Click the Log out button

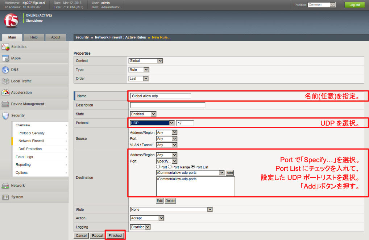(355, 5)
